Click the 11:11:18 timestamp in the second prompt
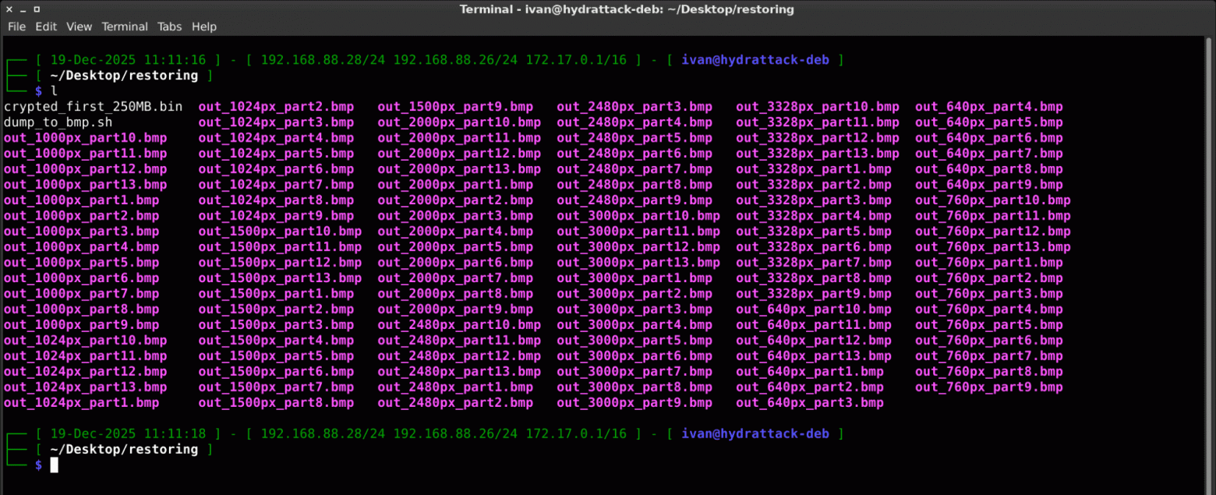1216x495 pixels. tap(175, 433)
